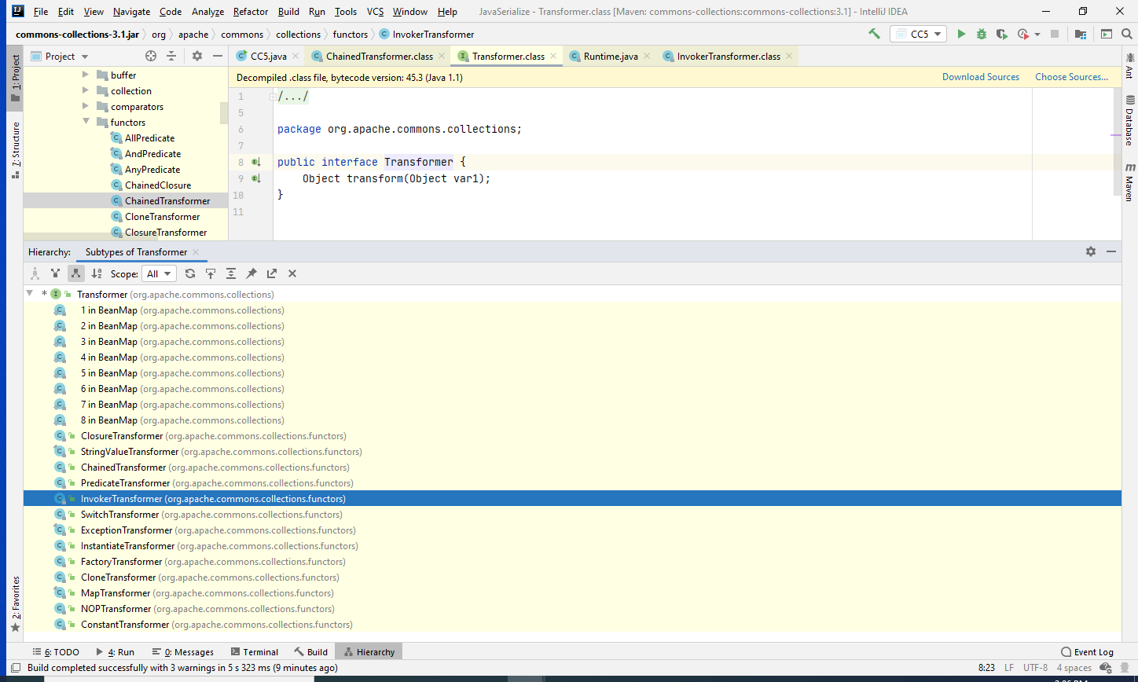Close the hierarchy view with X icon
Image resolution: width=1138 pixels, height=682 pixels.
292,273
